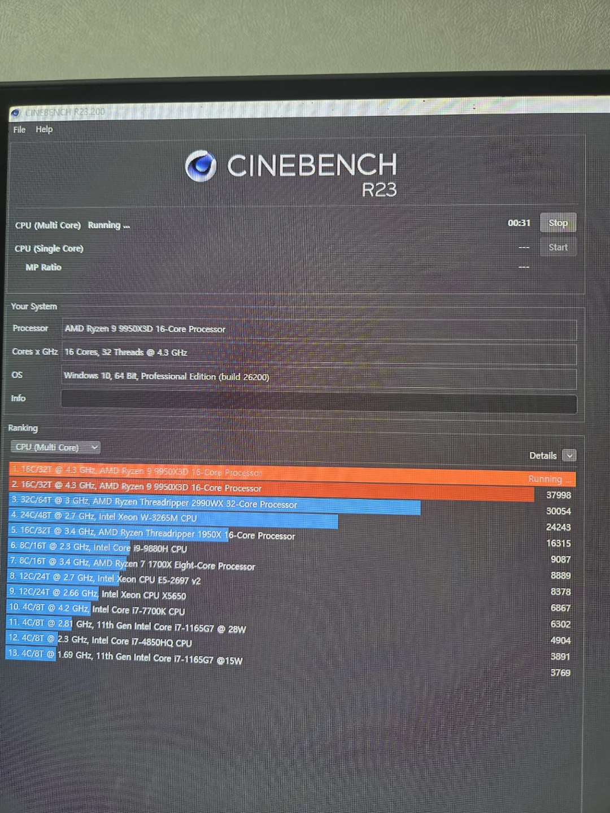Stop the running Multi Core test

(558, 223)
